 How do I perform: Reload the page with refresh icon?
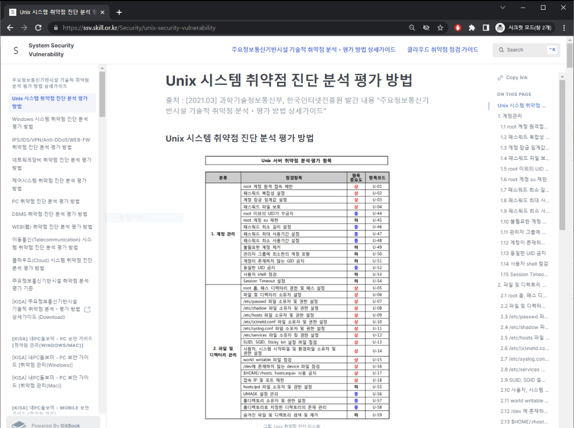click(x=38, y=28)
